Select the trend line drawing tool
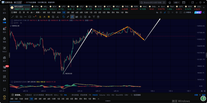The height and width of the screenshot is (103, 207). tap(12, 17)
